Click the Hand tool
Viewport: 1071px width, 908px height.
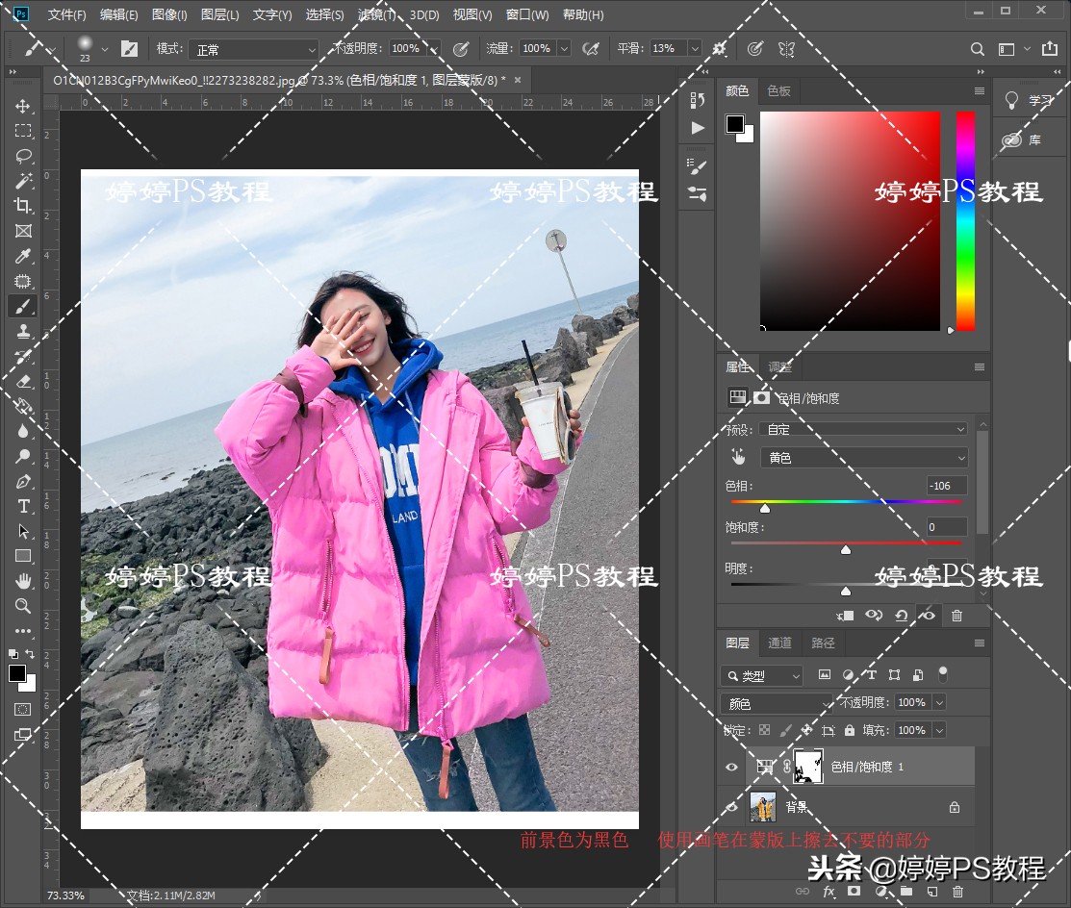click(23, 581)
